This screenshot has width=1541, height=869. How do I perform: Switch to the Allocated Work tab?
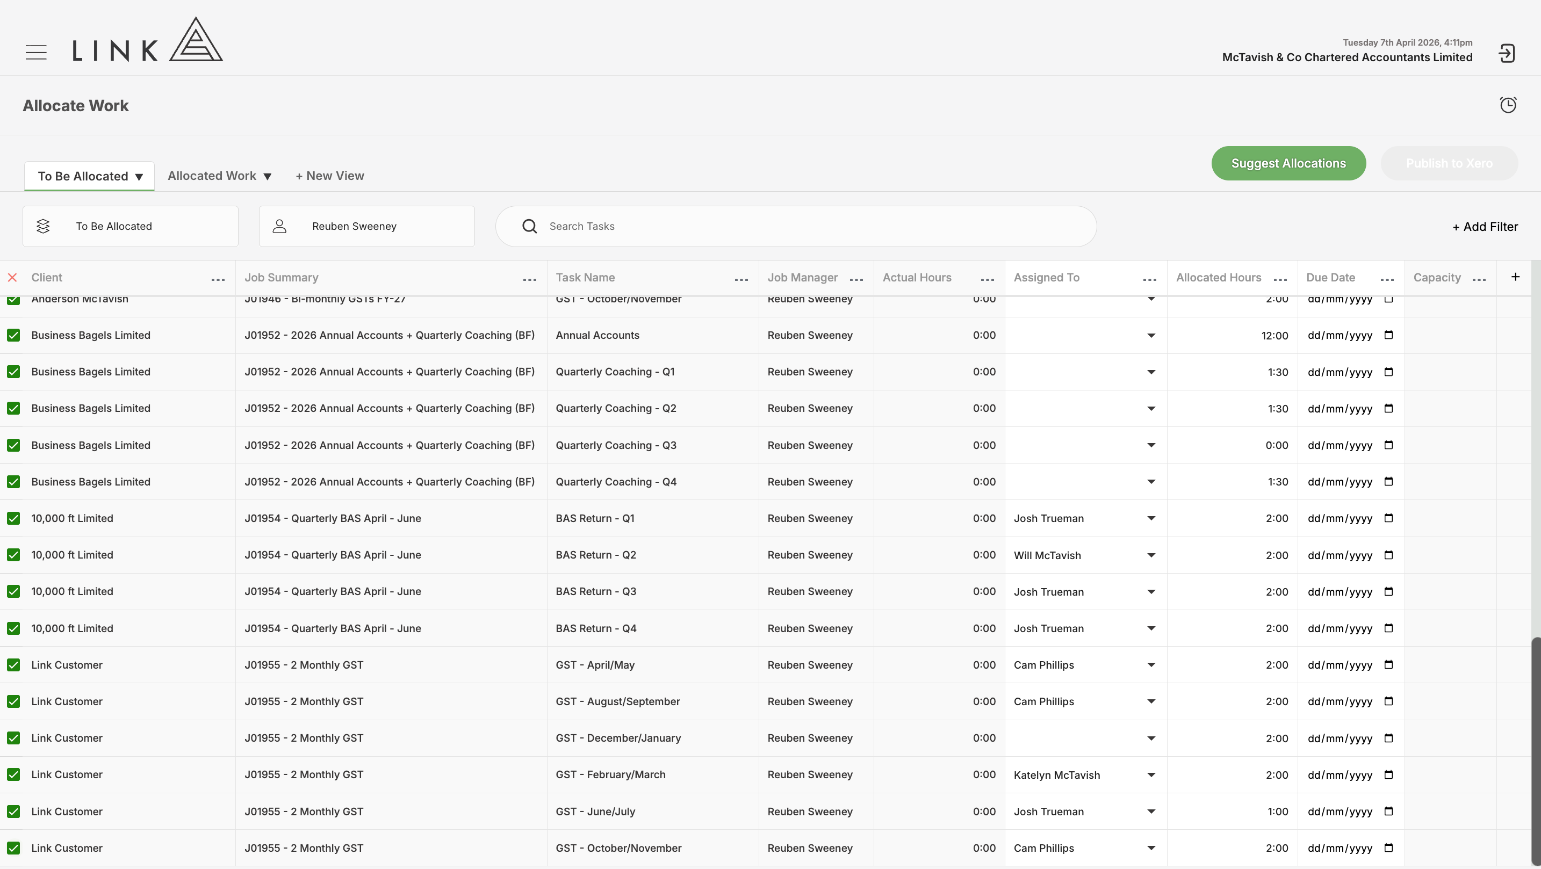[x=220, y=176]
